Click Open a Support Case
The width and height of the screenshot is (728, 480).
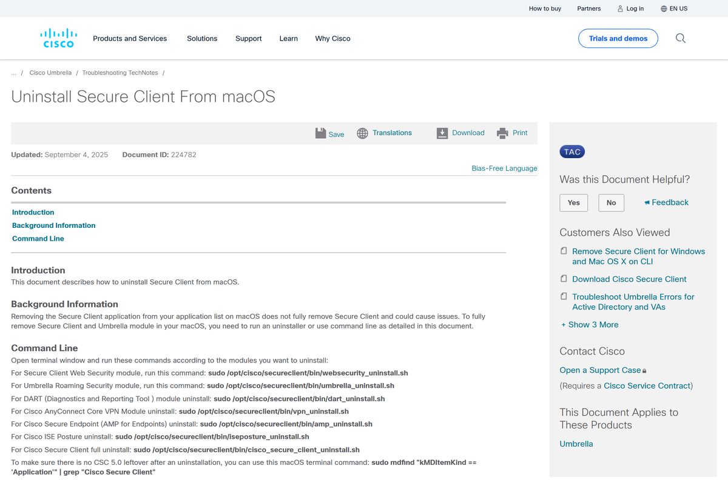600,370
